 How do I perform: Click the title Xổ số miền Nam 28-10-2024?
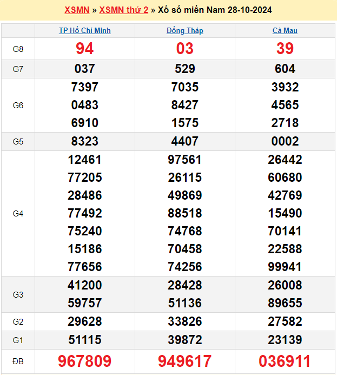pyautogui.click(x=215, y=10)
